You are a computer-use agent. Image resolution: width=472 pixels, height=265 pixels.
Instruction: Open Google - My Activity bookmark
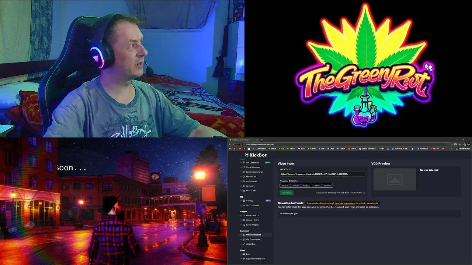click(x=367, y=149)
